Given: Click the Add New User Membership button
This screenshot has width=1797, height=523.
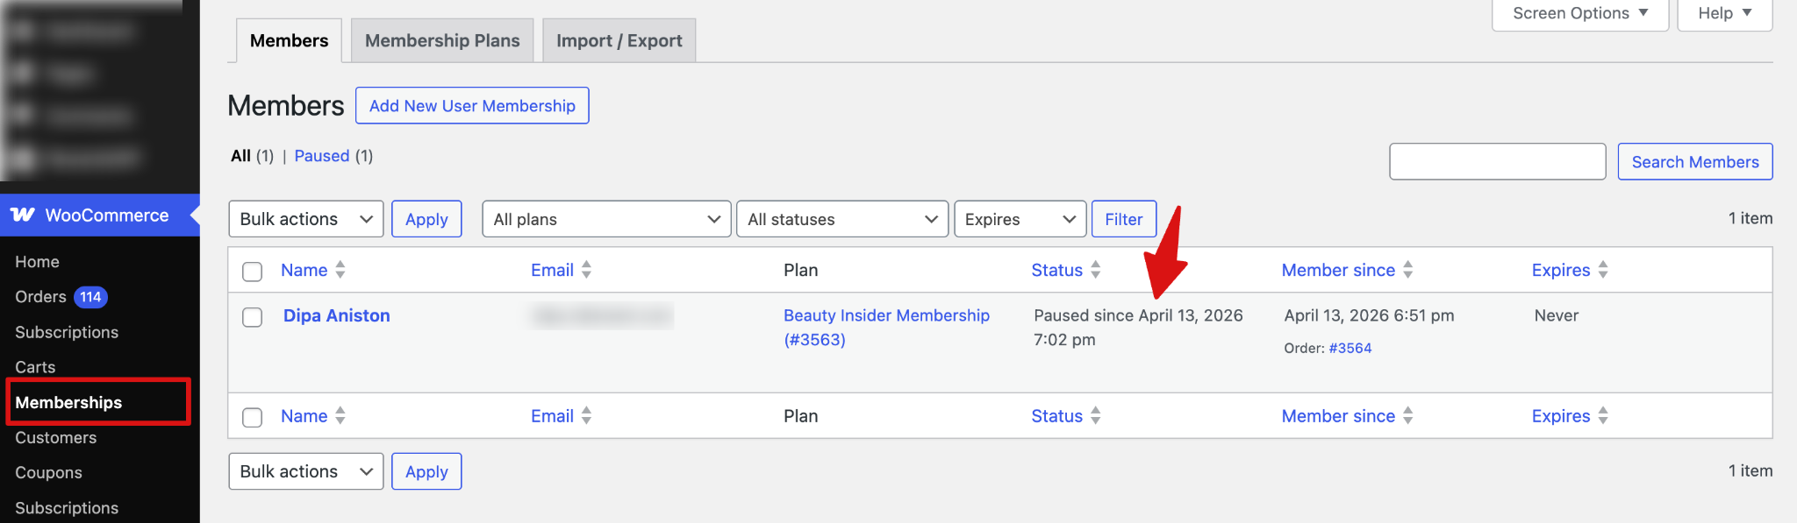Looking at the screenshot, I should [471, 105].
